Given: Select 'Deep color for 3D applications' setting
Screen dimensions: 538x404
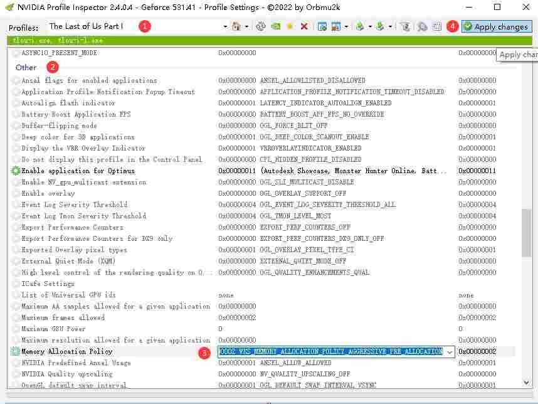Looking at the screenshot, I should 78,137.
